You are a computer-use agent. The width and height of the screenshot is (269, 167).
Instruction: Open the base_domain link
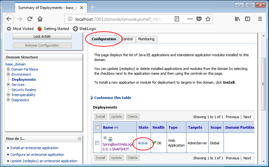click(x=16, y=64)
